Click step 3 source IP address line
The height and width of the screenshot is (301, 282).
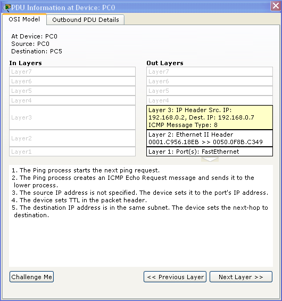140,193
